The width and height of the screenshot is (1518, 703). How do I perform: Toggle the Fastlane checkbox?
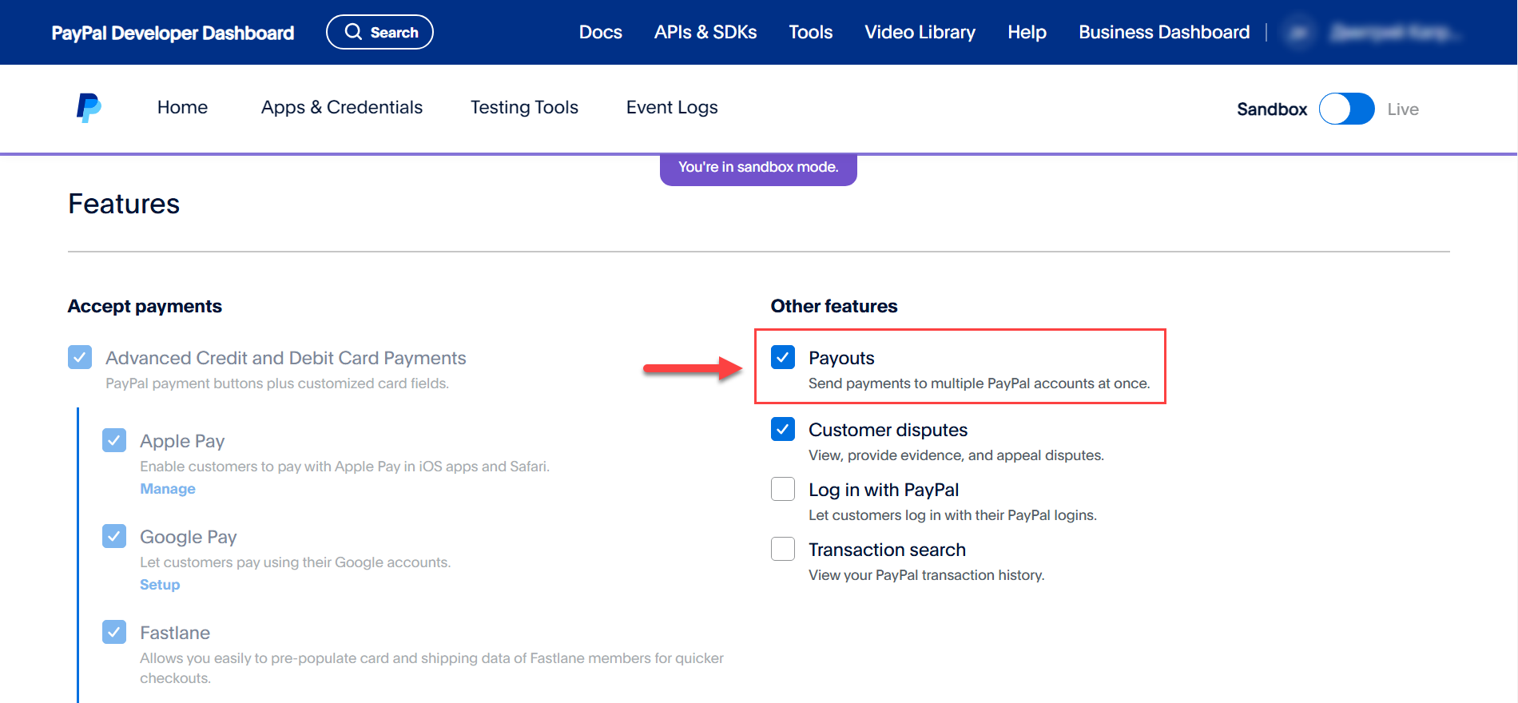point(114,632)
